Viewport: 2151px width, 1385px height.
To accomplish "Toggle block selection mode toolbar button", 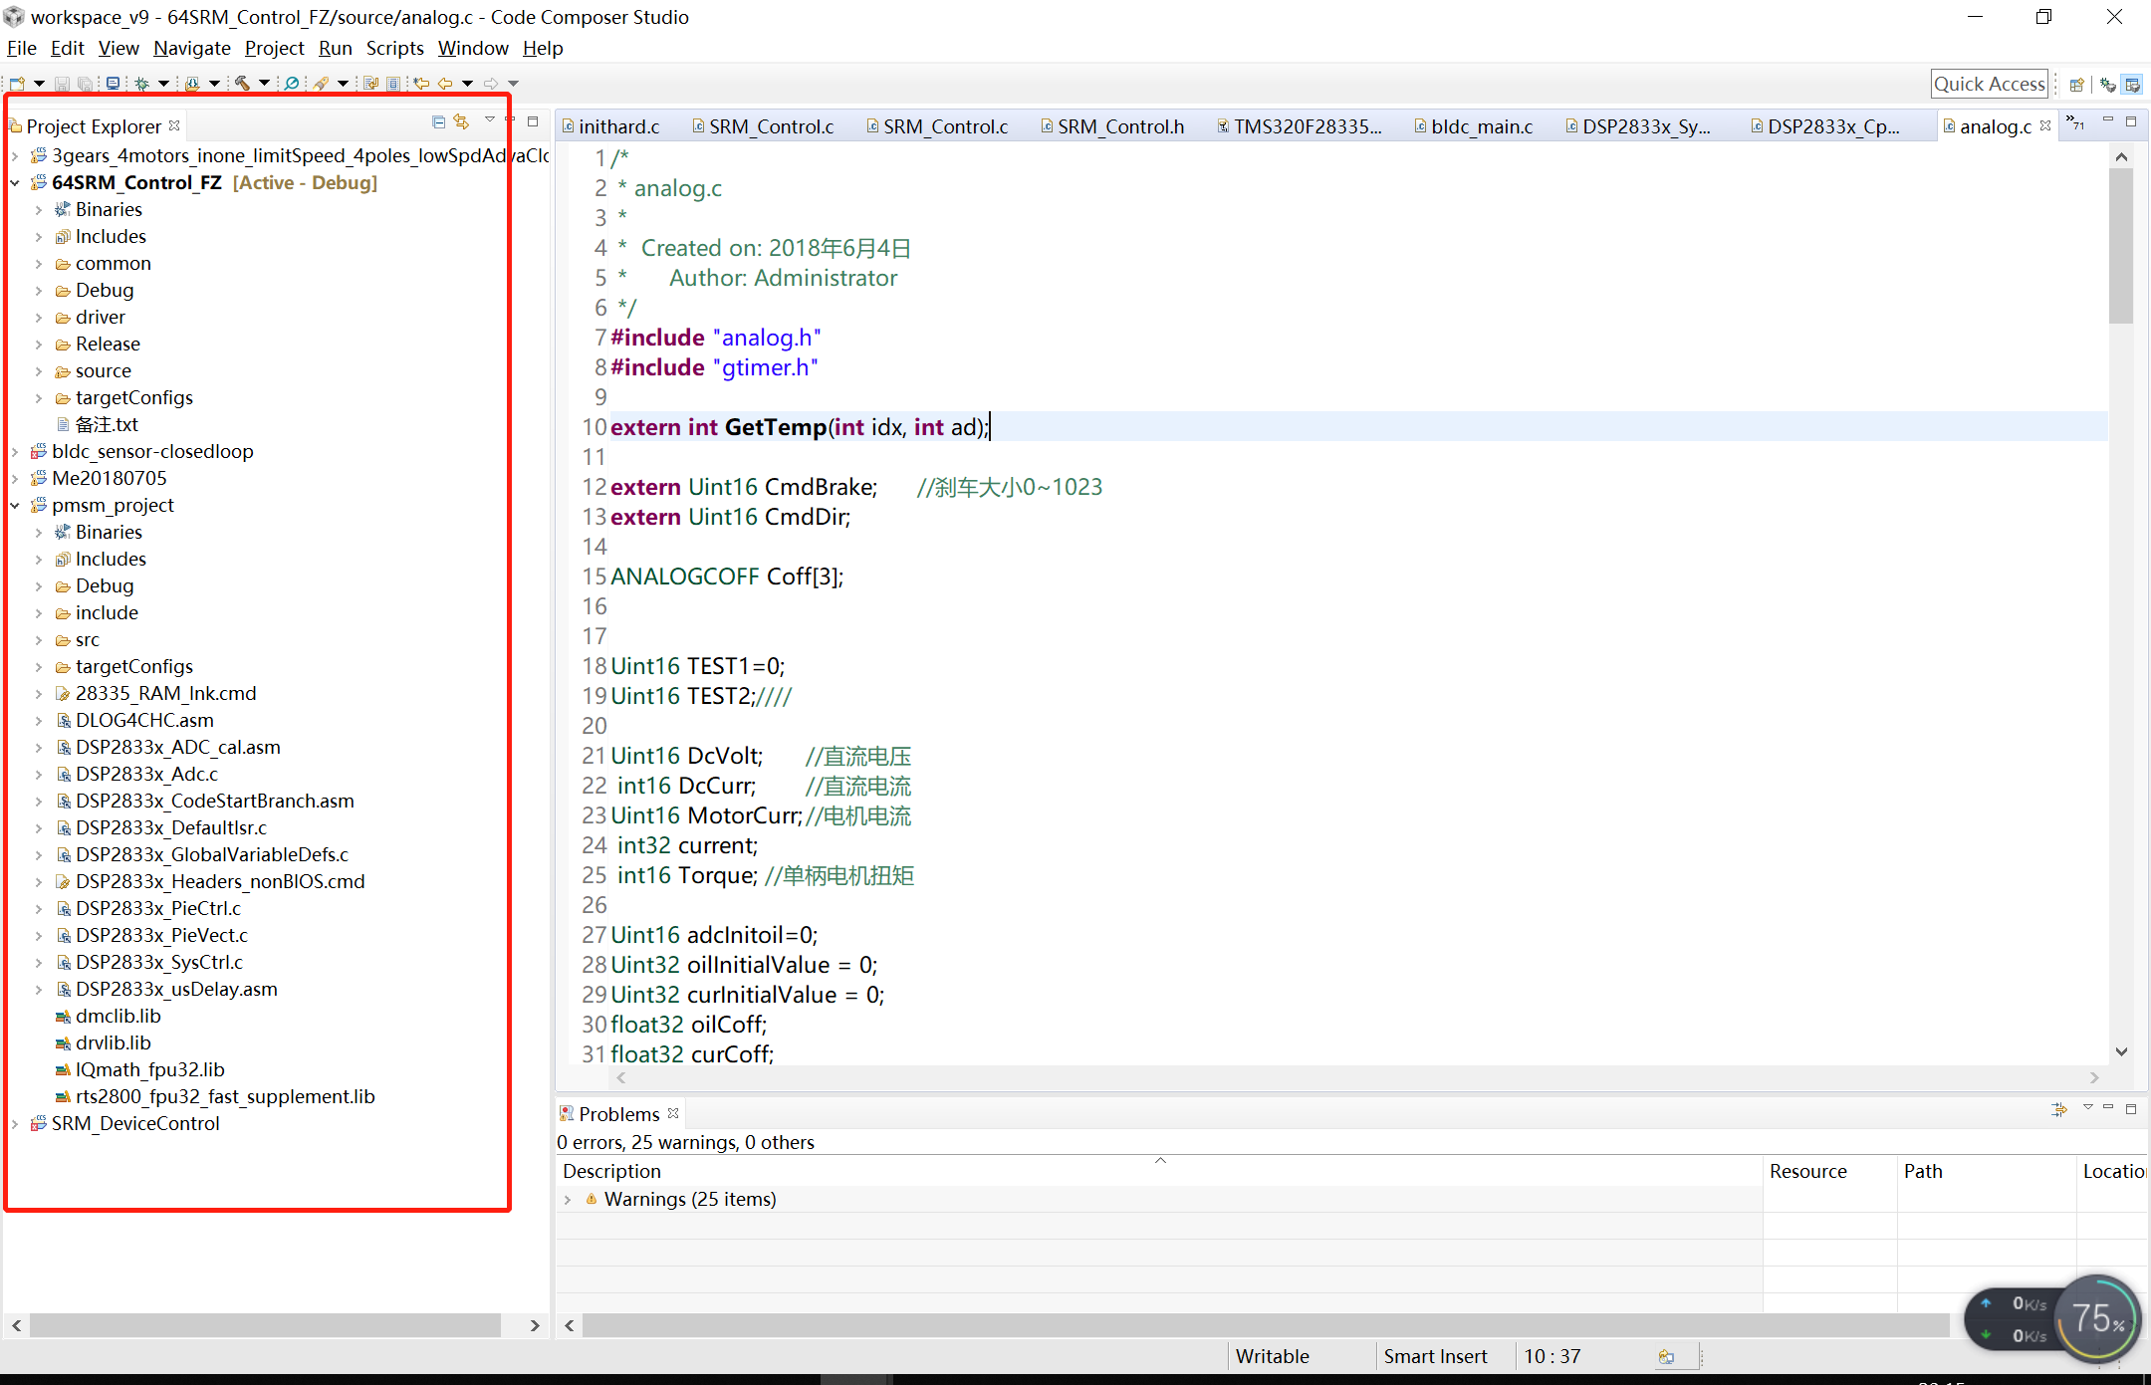I will coord(393,84).
